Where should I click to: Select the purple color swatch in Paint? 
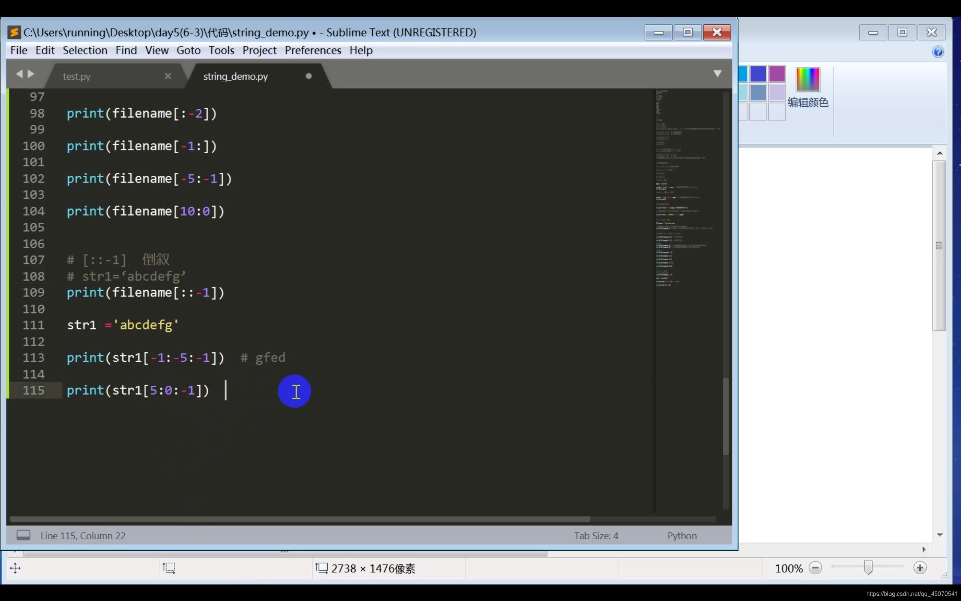[777, 74]
